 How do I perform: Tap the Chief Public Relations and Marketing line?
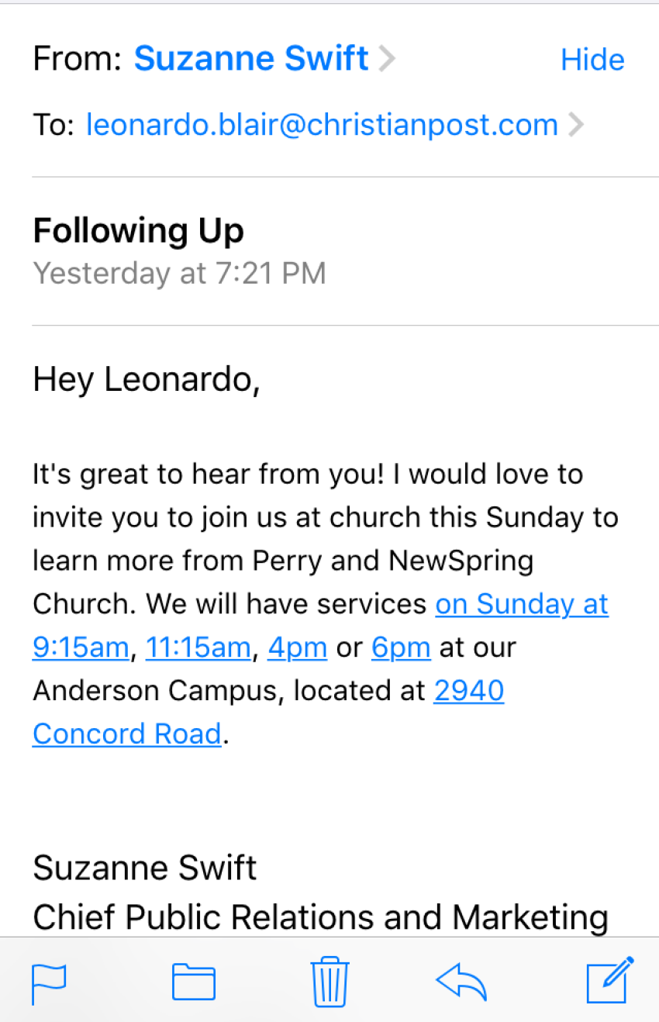320,917
